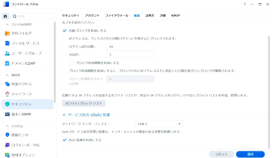Switch to the セキュリティ tab
The width and height of the screenshot is (272, 158).
70,15
